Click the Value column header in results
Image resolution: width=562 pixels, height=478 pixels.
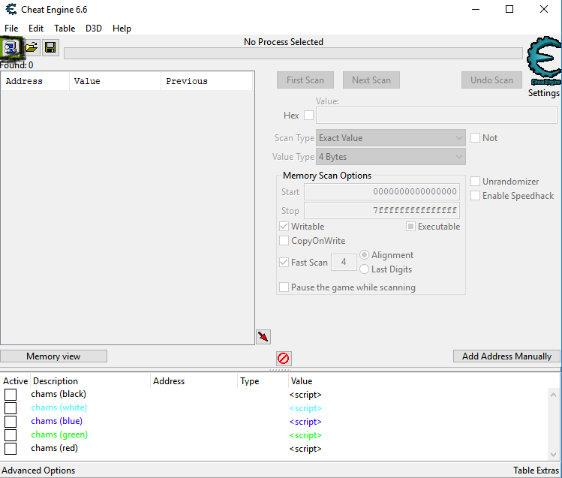pos(115,81)
